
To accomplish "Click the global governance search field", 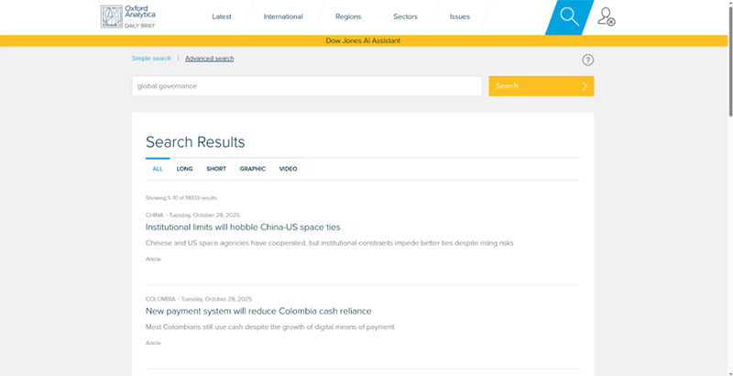I will (307, 86).
